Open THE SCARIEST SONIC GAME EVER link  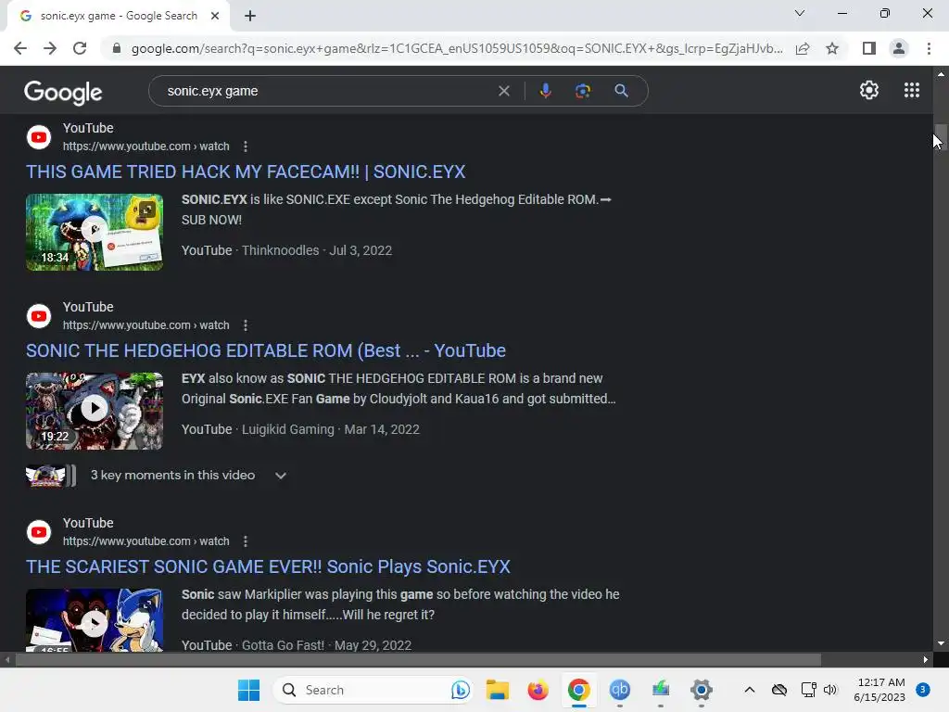click(268, 566)
